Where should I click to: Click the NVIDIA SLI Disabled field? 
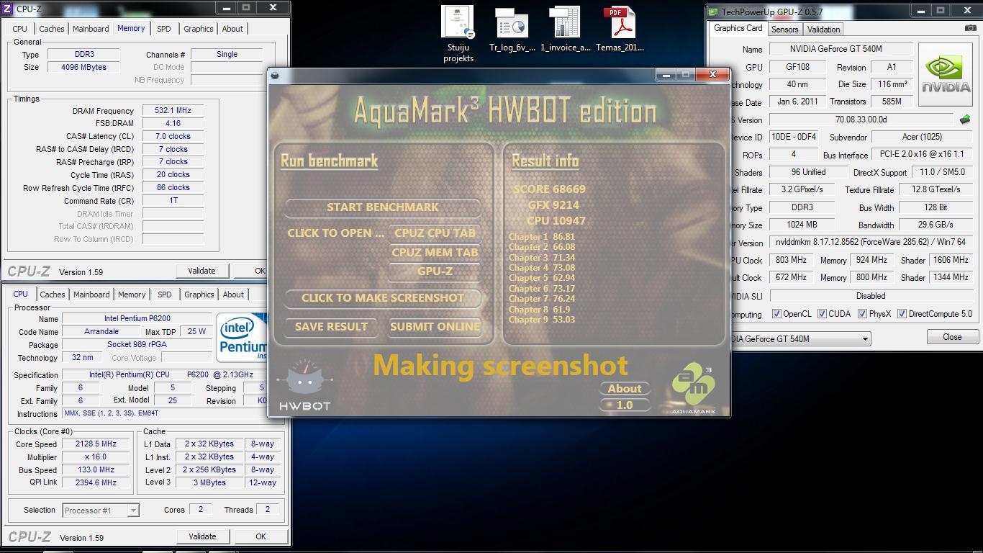point(871,296)
